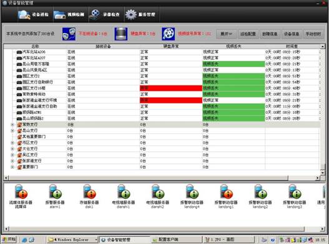Switch to the 视频检测 tab
329x244 pixels.
[x=69, y=15]
